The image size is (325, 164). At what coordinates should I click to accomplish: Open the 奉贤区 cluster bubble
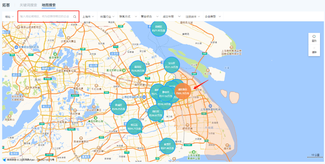click(x=167, y=146)
